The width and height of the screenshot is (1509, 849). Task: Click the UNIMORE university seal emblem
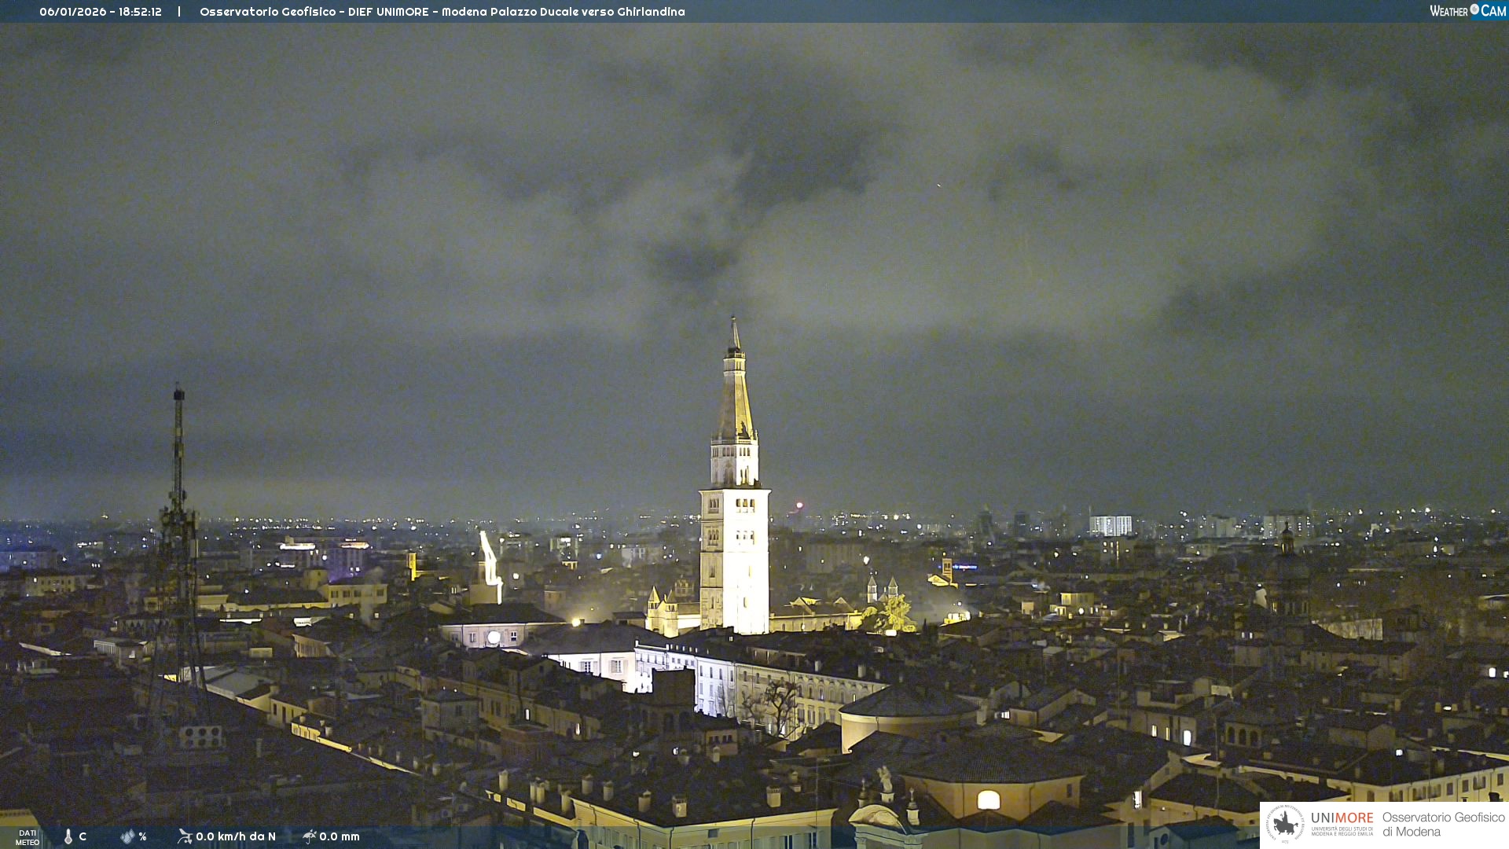coord(1285,824)
